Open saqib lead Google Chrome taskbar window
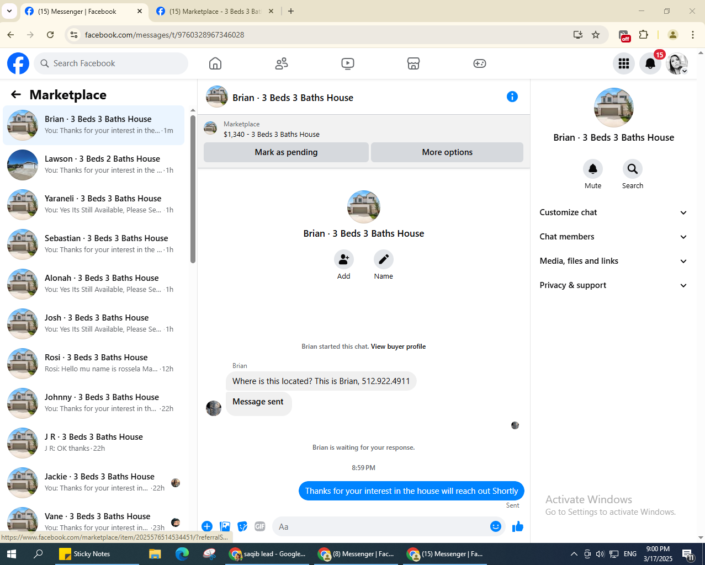Image resolution: width=705 pixels, height=565 pixels. coord(268,554)
